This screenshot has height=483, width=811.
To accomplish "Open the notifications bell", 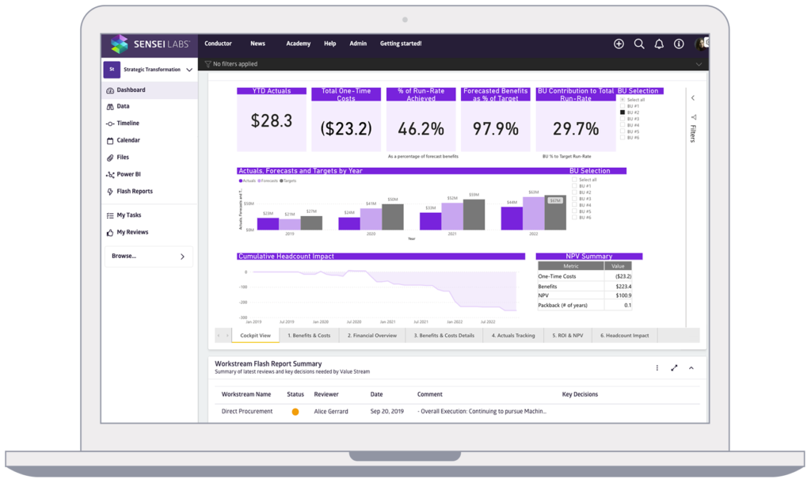I will pyautogui.click(x=659, y=44).
